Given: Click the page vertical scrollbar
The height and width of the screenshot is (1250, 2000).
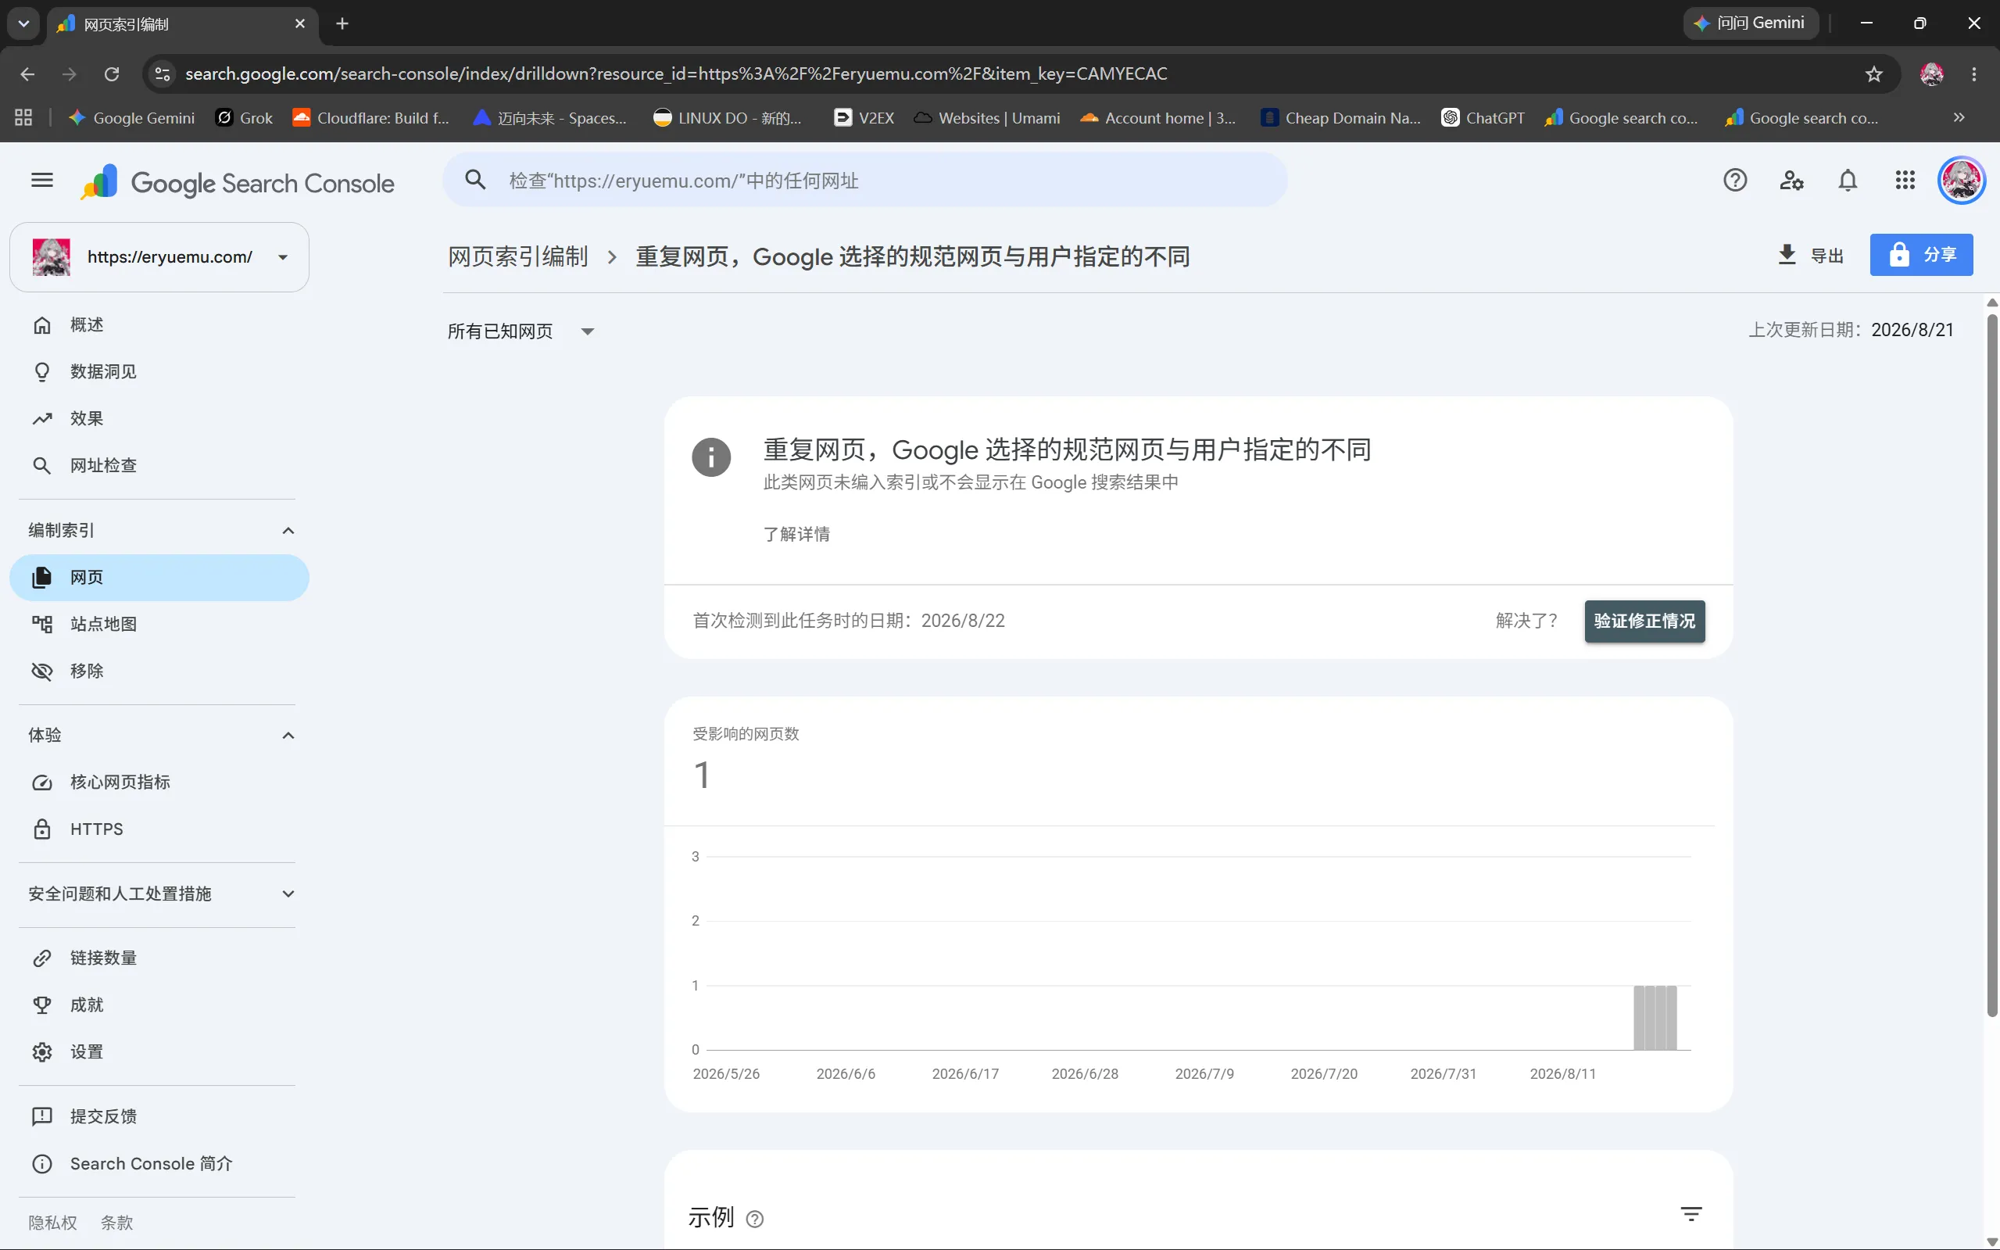Looking at the screenshot, I should pos(1991,665).
